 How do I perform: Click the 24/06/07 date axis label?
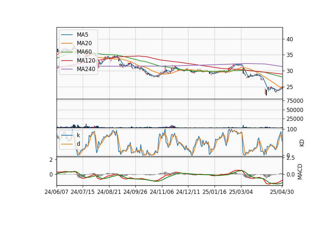pos(57,192)
